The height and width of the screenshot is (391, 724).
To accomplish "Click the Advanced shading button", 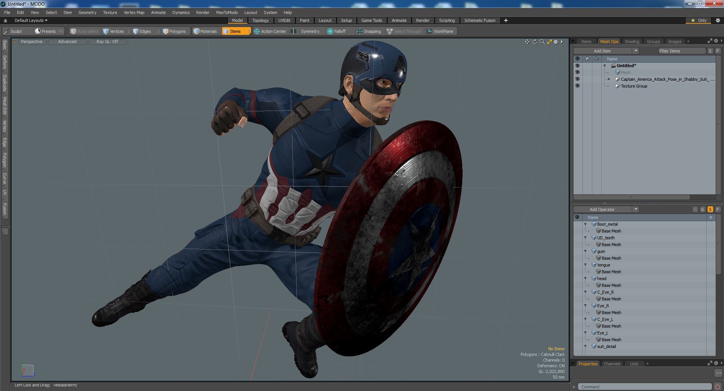I will tap(67, 42).
